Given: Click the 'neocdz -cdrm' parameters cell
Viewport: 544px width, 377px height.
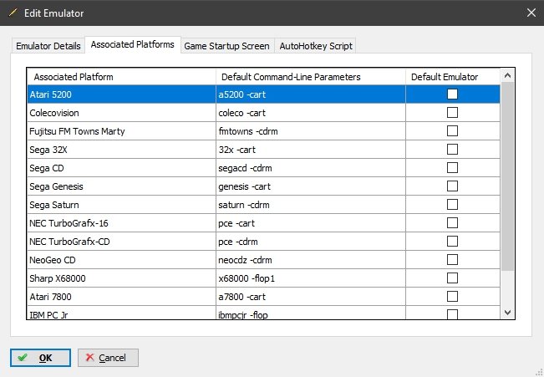Looking at the screenshot, I should pyautogui.click(x=311, y=260).
